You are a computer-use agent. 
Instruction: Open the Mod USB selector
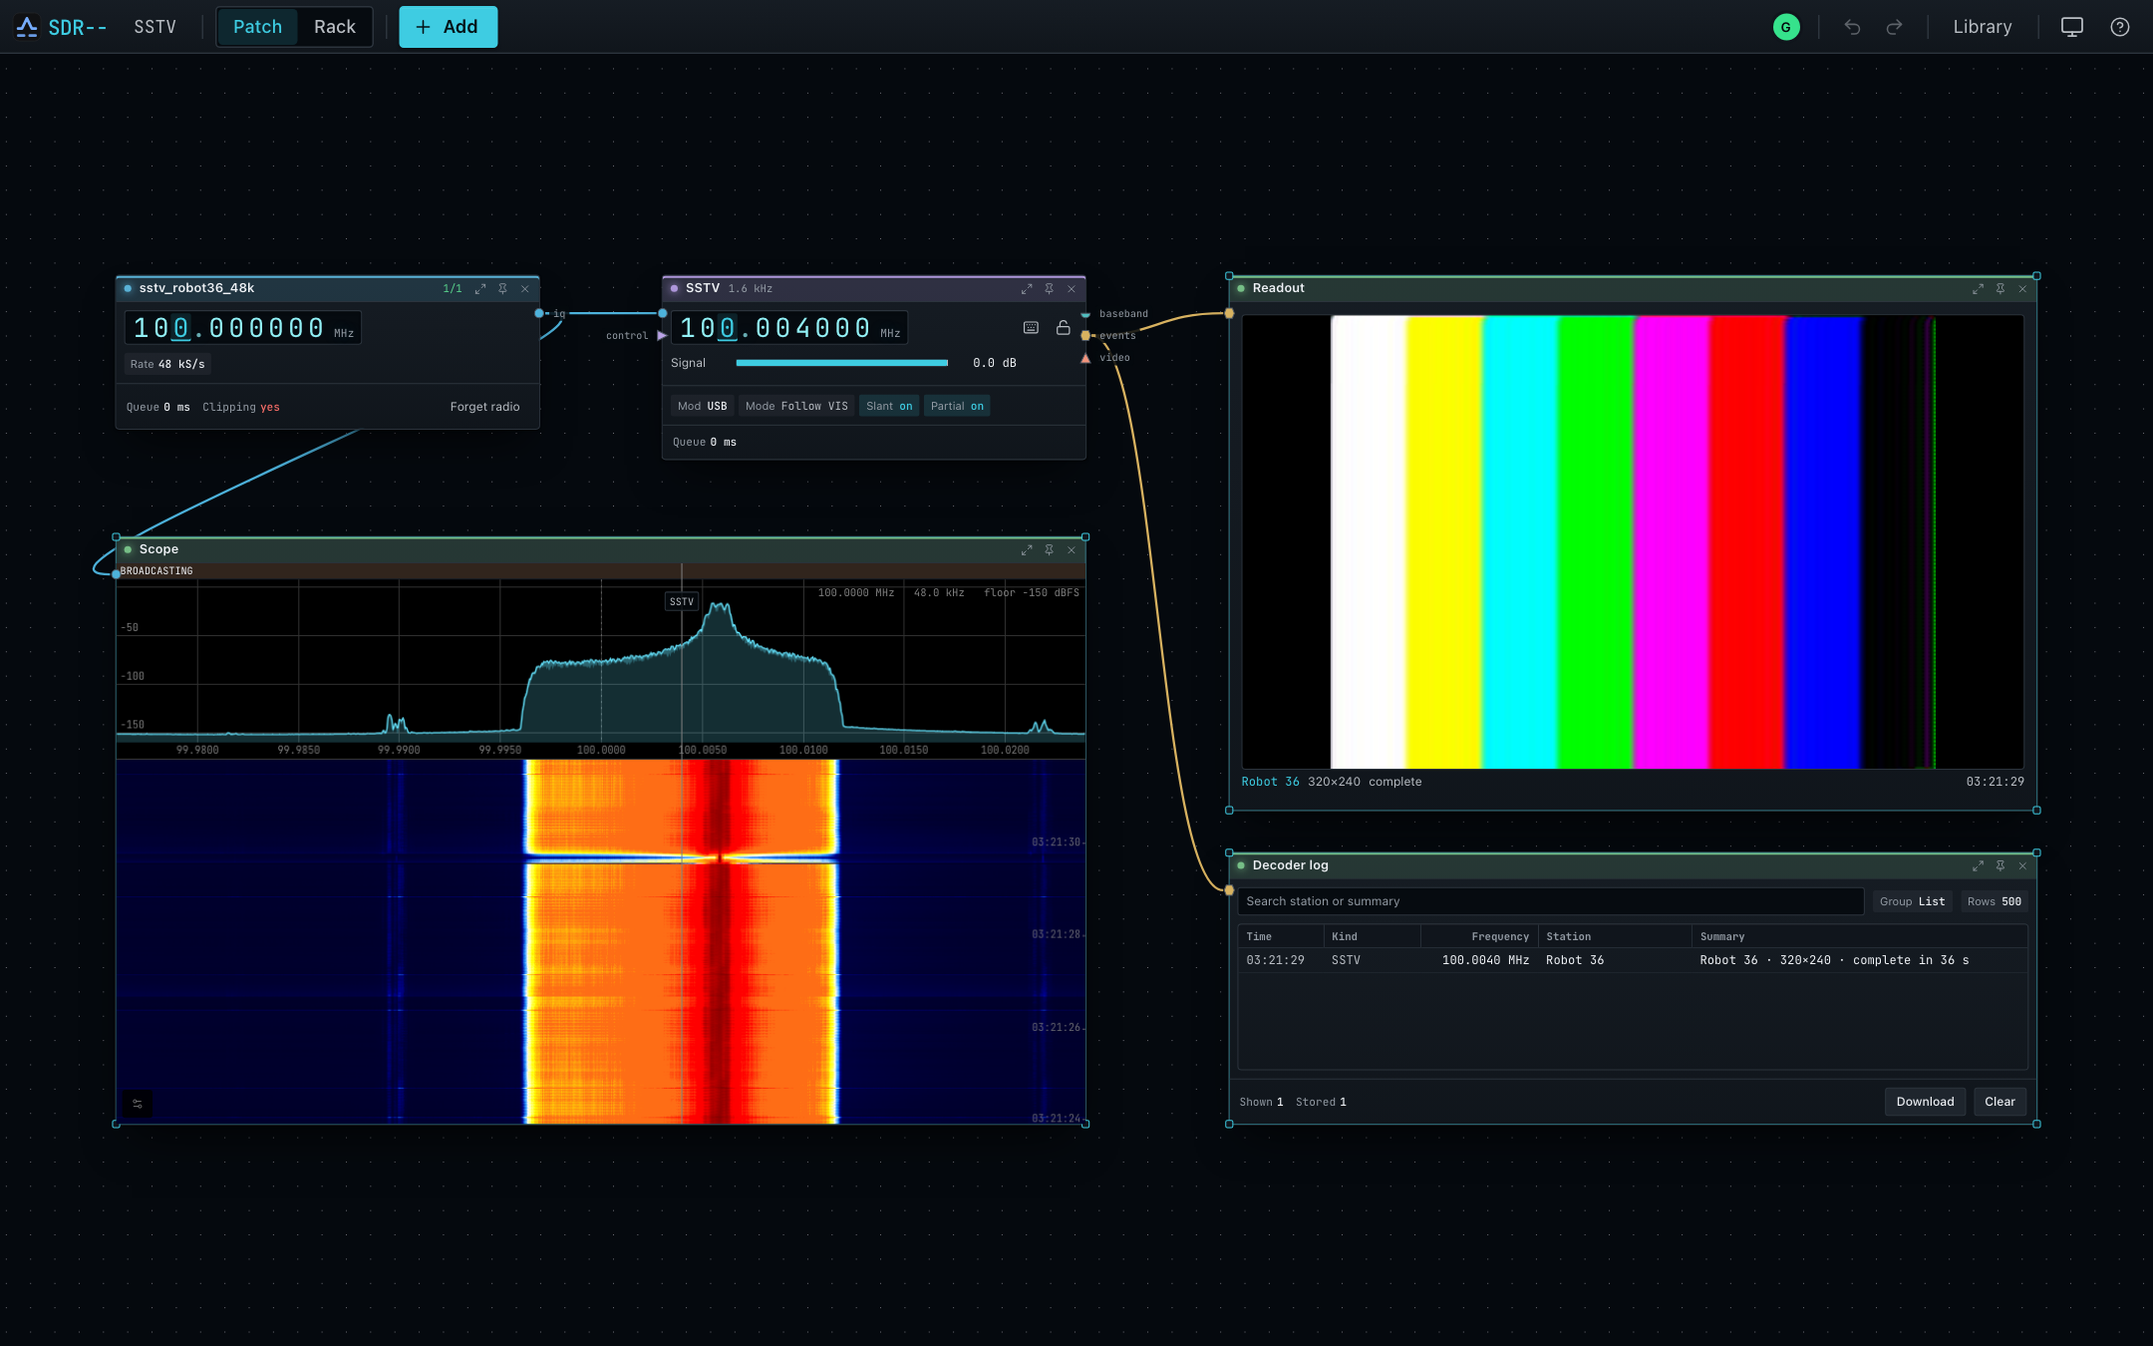pos(703,406)
